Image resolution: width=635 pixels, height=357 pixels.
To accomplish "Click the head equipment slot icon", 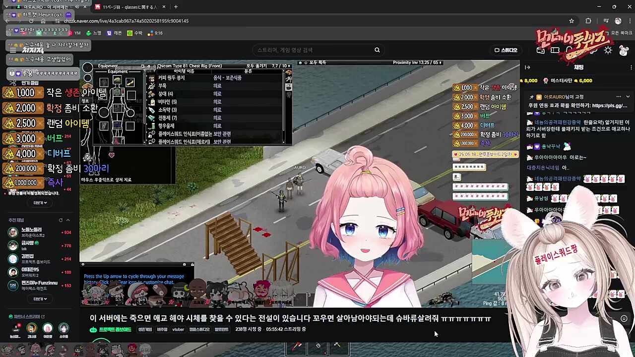I will [117, 80].
